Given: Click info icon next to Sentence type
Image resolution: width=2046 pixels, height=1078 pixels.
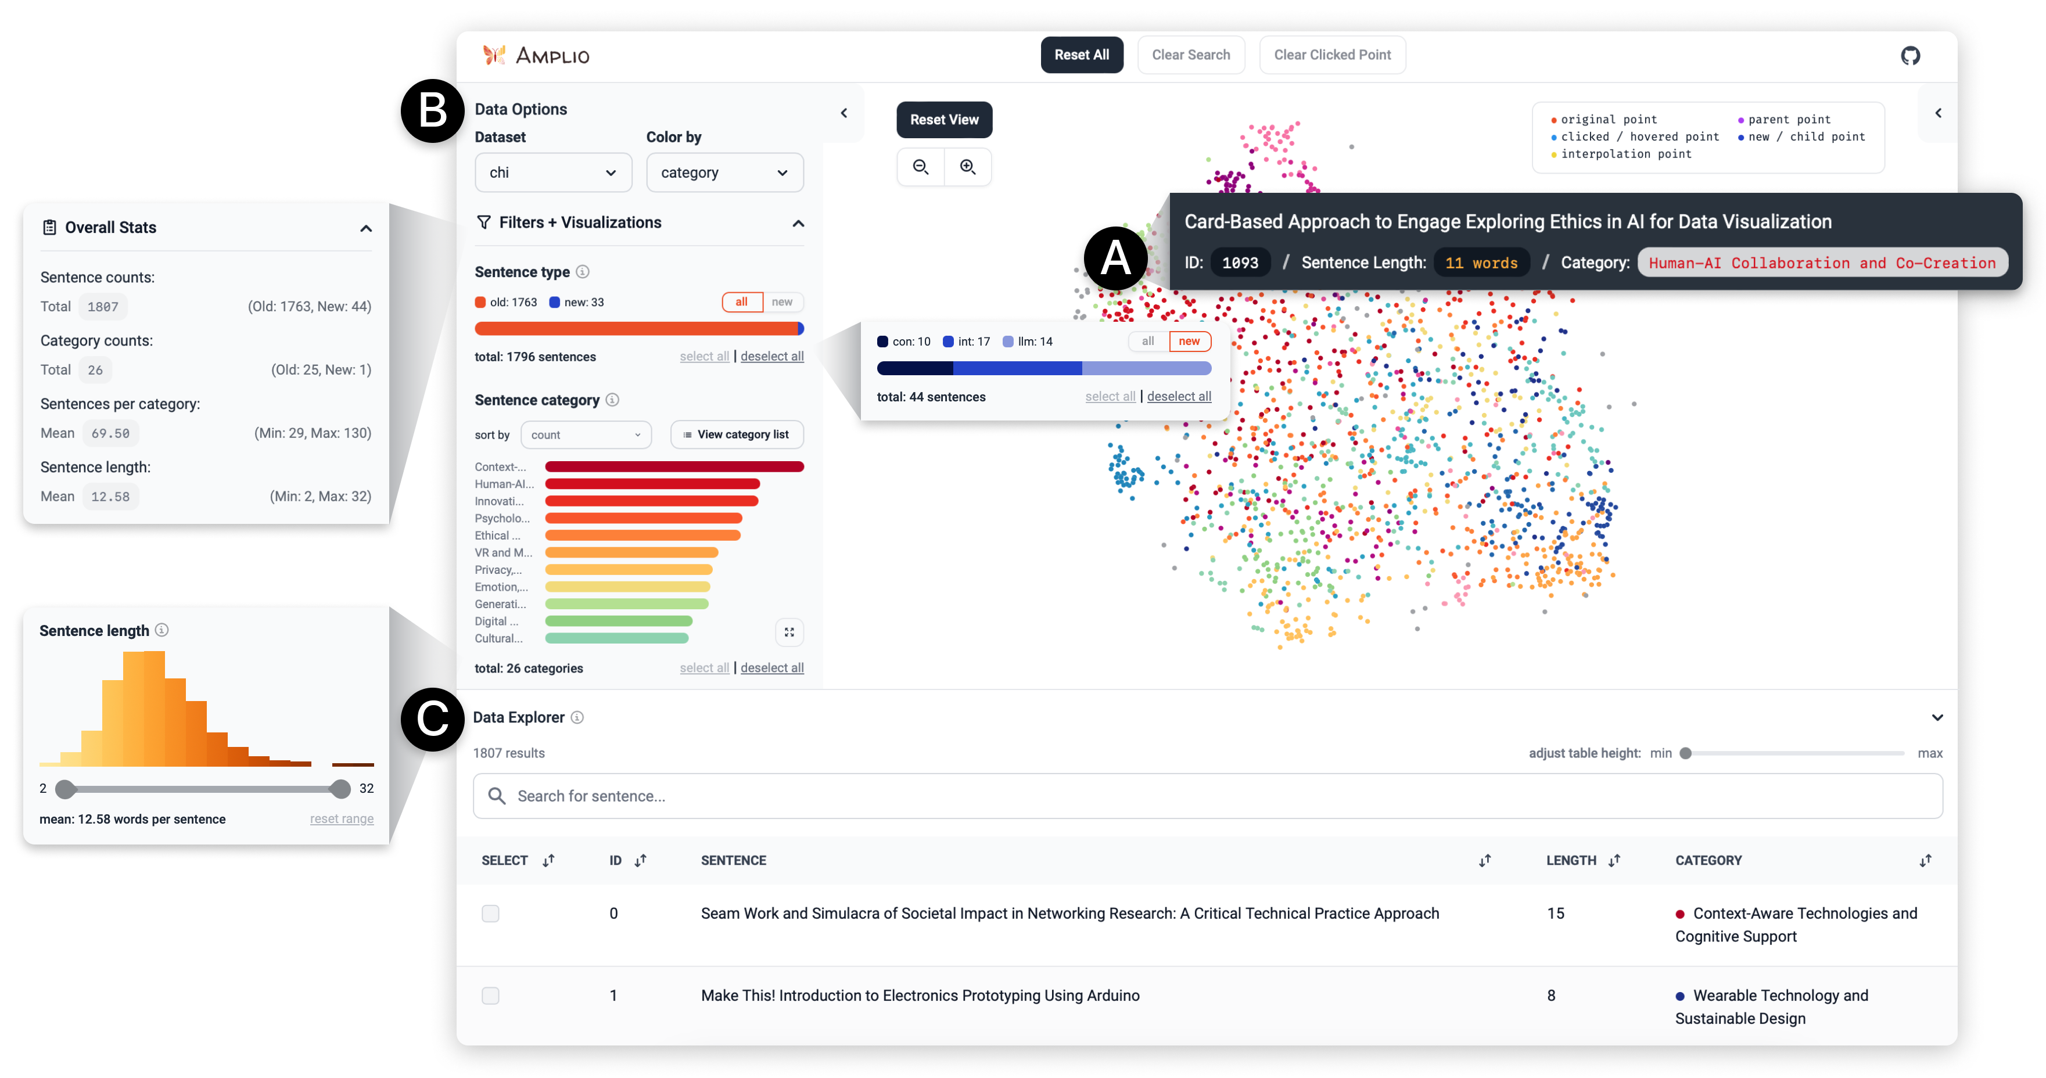Looking at the screenshot, I should click(x=582, y=272).
